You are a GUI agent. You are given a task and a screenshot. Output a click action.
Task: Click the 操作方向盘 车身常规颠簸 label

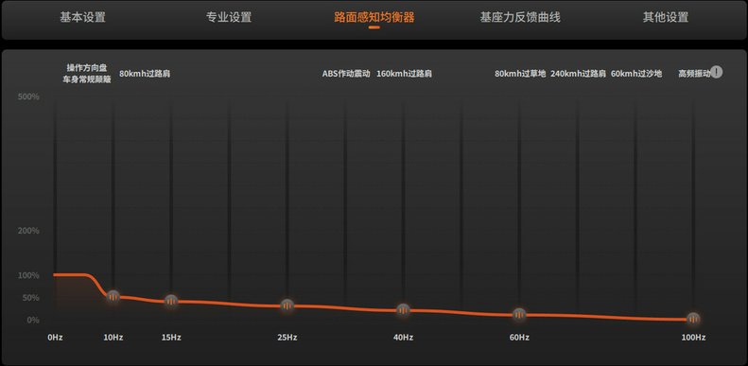coord(87,74)
